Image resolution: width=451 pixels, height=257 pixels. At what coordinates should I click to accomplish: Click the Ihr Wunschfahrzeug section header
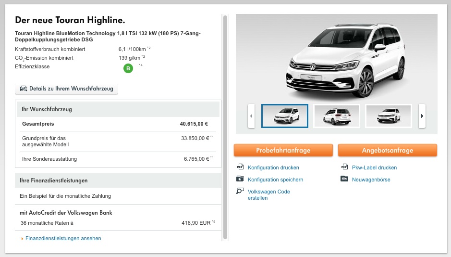point(118,109)
